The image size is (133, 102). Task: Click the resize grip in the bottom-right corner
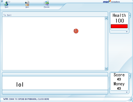tap(131, 99)
